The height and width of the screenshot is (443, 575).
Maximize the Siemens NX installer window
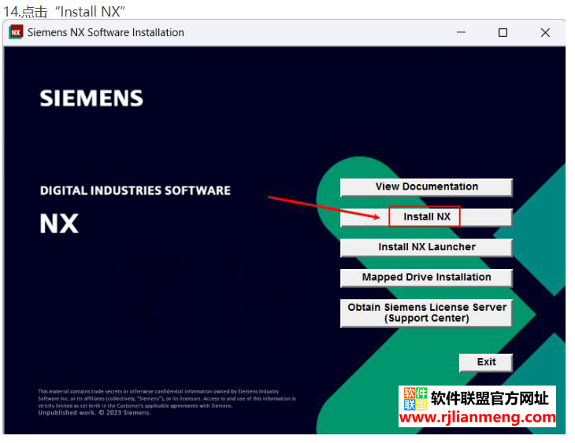(x=503, y=32)
